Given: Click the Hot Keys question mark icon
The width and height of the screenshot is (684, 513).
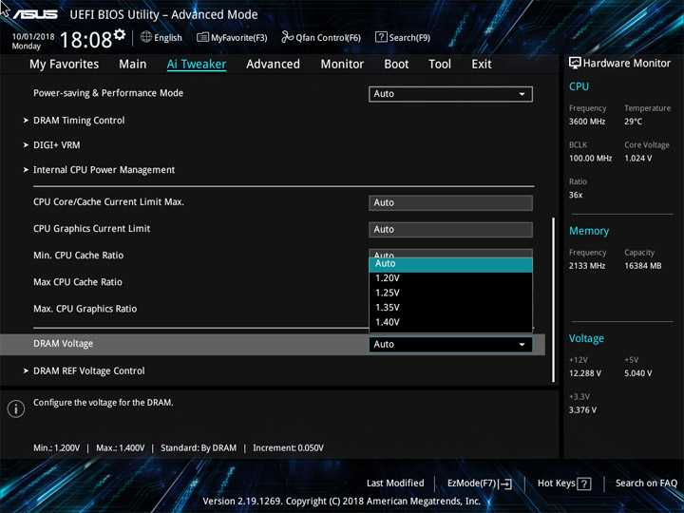Looking at the screenshot, I should coord(583,484).
